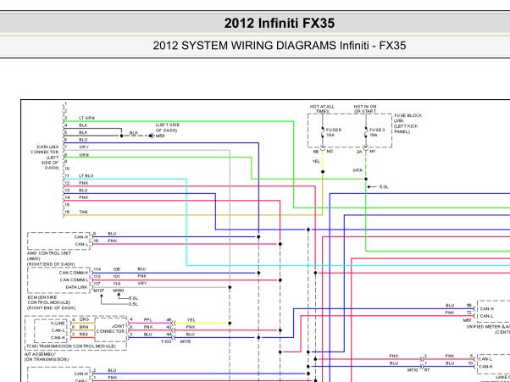Click the 'M67' connector label near the unified meter
Image resolution: width=510 pixels, height=382 pixels.
[468, 320]
